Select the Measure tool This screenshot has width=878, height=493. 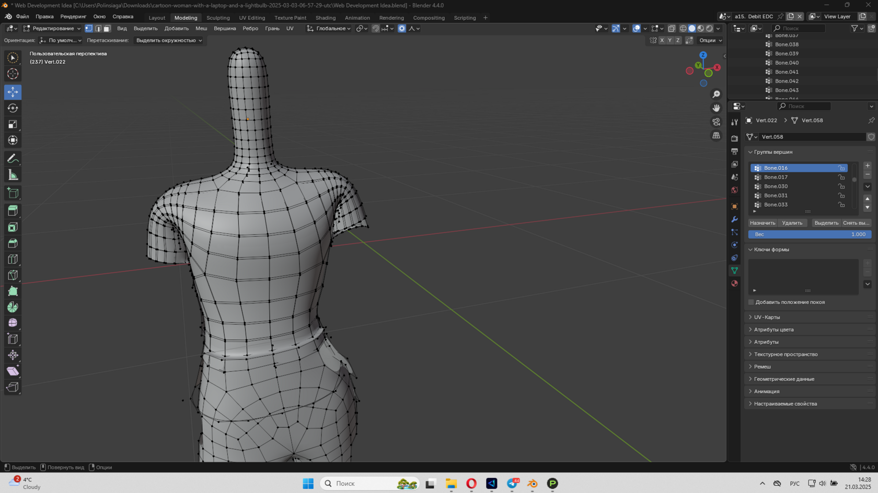click(13, 174)
